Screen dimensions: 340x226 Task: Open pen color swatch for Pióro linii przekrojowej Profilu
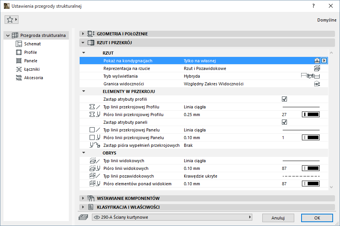[311, 115]
